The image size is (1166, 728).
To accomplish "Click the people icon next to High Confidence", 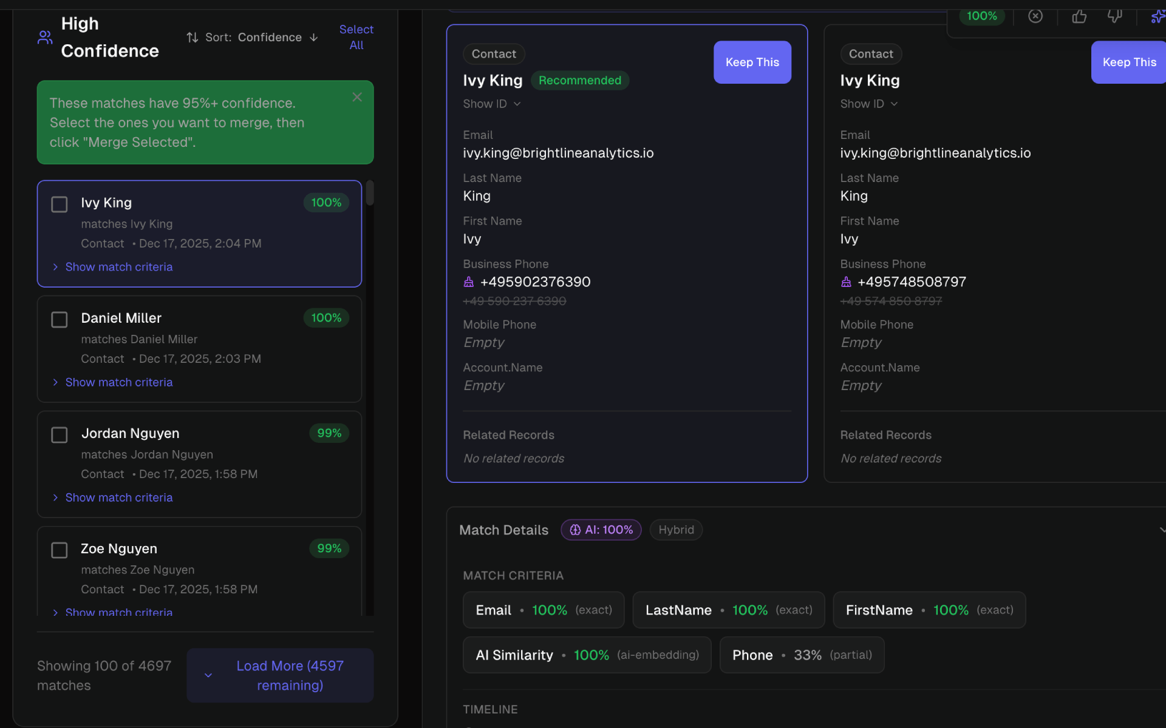I will (44, 36).
